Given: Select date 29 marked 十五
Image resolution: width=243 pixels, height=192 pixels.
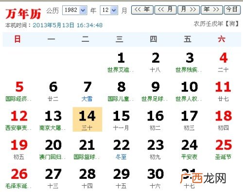Looking at the screenshot, I should point(121,178).
